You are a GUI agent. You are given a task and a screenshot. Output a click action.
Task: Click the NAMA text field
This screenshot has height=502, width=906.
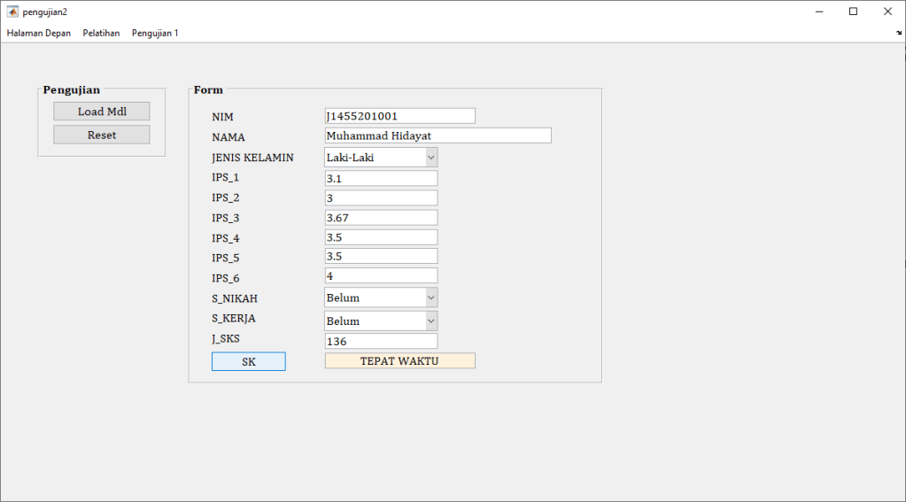pyautogui.click(x=438, y=135)
